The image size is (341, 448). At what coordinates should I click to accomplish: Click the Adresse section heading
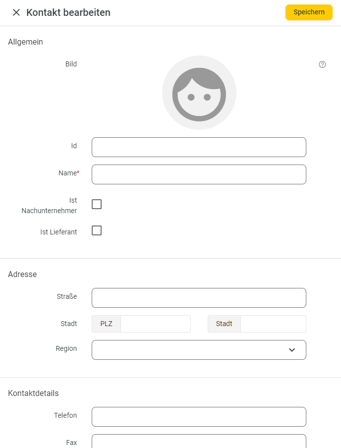(x=22, y=274)
